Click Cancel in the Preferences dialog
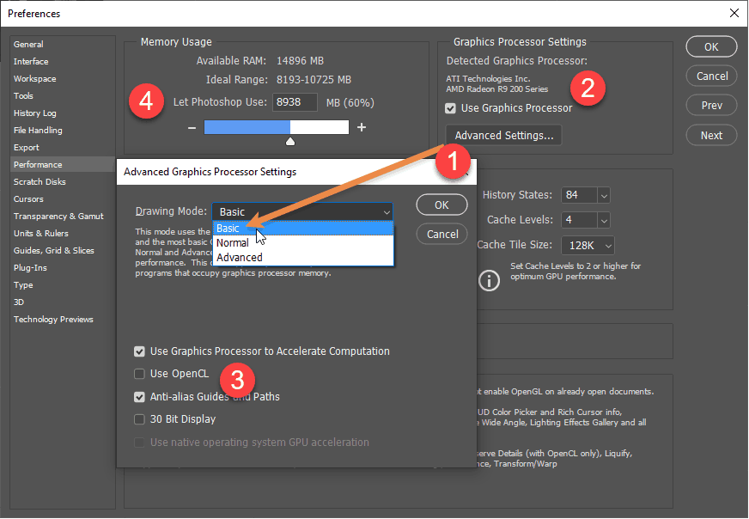 point(711,76)
